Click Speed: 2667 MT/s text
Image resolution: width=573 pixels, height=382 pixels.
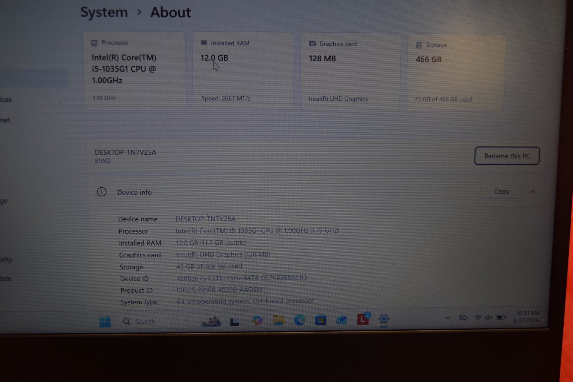click(x=226, y=98)
